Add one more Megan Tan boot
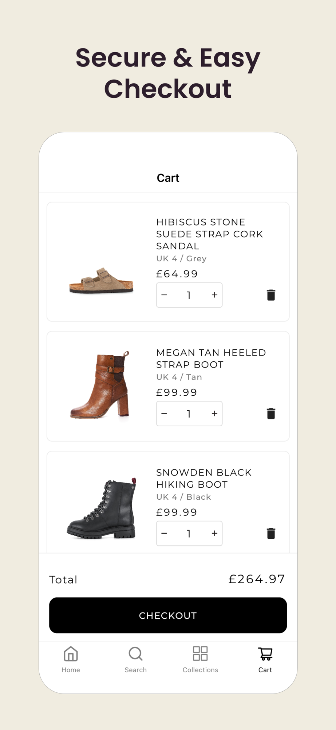 214,414
